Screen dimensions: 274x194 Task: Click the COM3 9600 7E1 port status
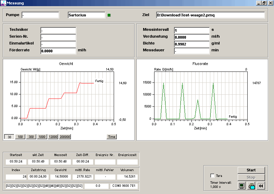click(124, 186)
